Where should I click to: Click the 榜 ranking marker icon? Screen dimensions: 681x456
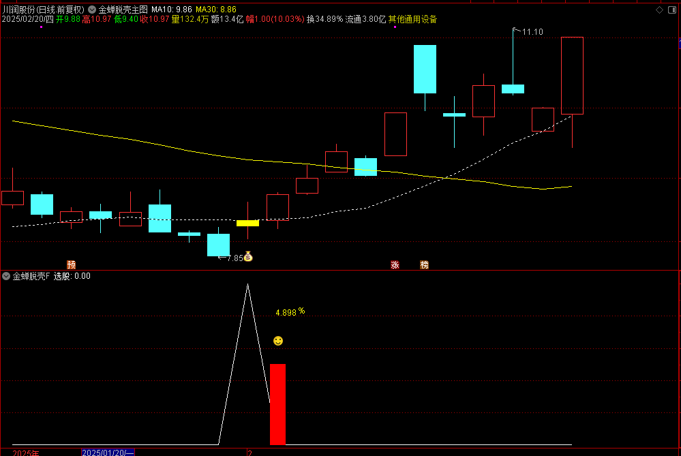[x=425, y=264]
